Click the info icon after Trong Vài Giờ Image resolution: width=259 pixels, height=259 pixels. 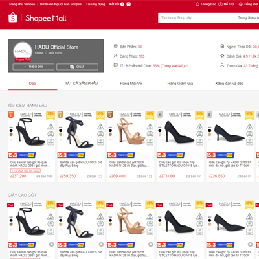tap(186, 66)
